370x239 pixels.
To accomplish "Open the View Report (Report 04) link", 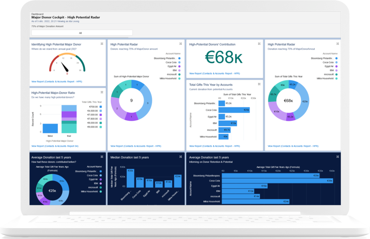I will click(x=55, y=146).
